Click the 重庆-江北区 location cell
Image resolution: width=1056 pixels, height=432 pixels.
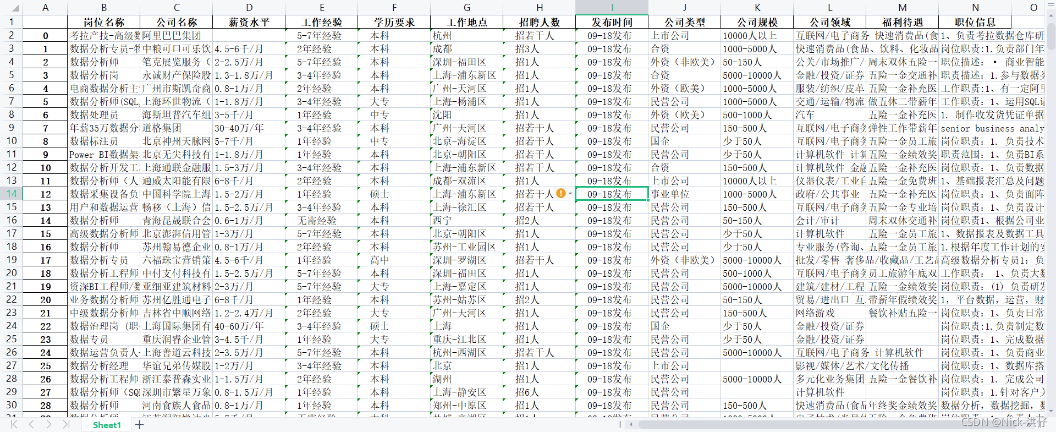467,339
